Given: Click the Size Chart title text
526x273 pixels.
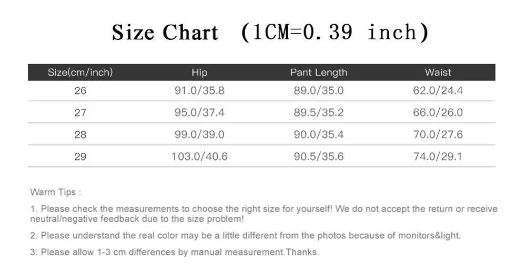Looking at the screenshot, I should pyautogui.click(x=165, y=33).
